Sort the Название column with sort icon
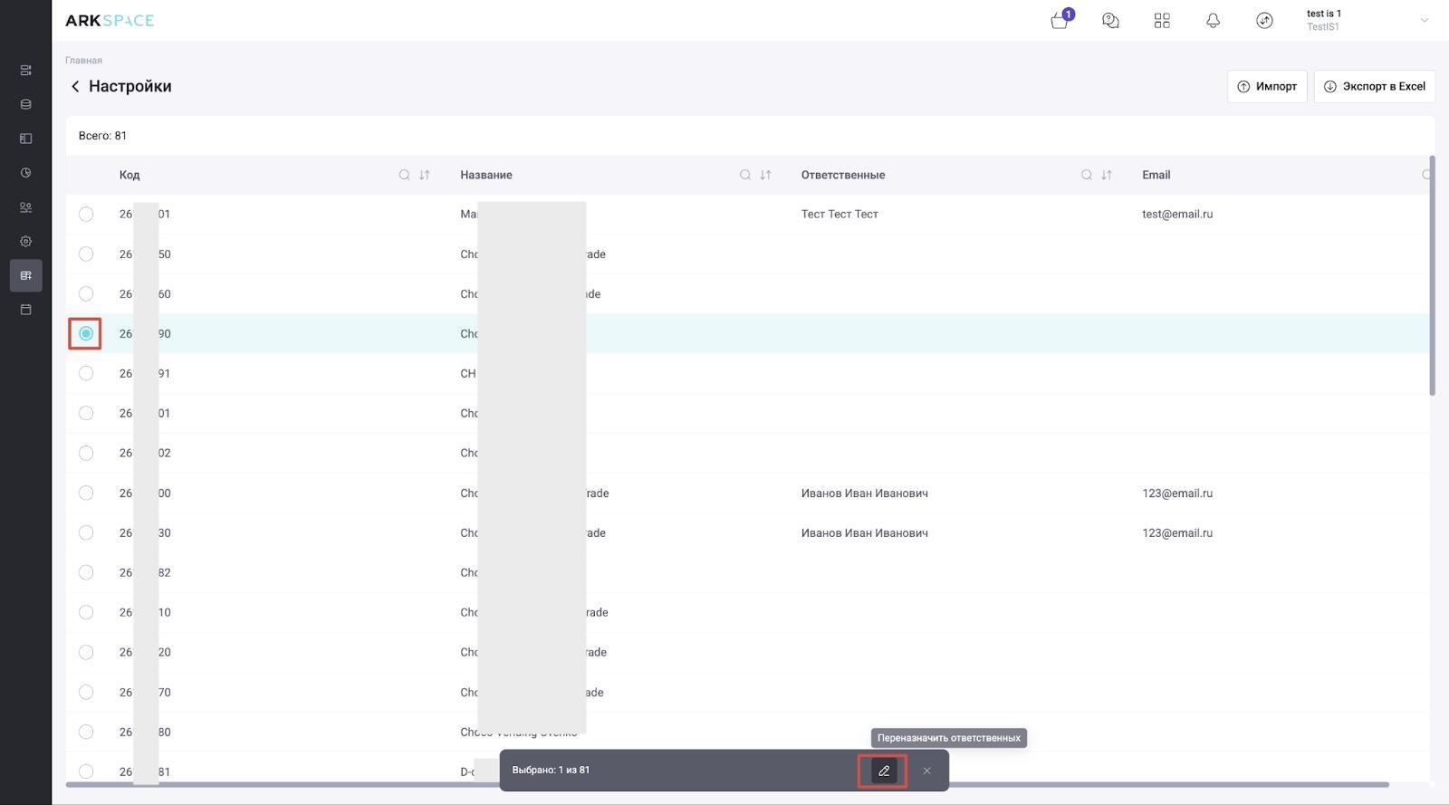Image resolution: width=1449 pixels, height=805 pixels. (765, 175)
